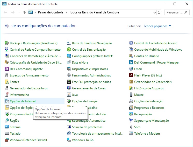The width and height of the screenshot is (193, 147).
Task: Open Conexões de RemoteApp e Área de item
Action: pyautogui.click(x=35, y=56)
